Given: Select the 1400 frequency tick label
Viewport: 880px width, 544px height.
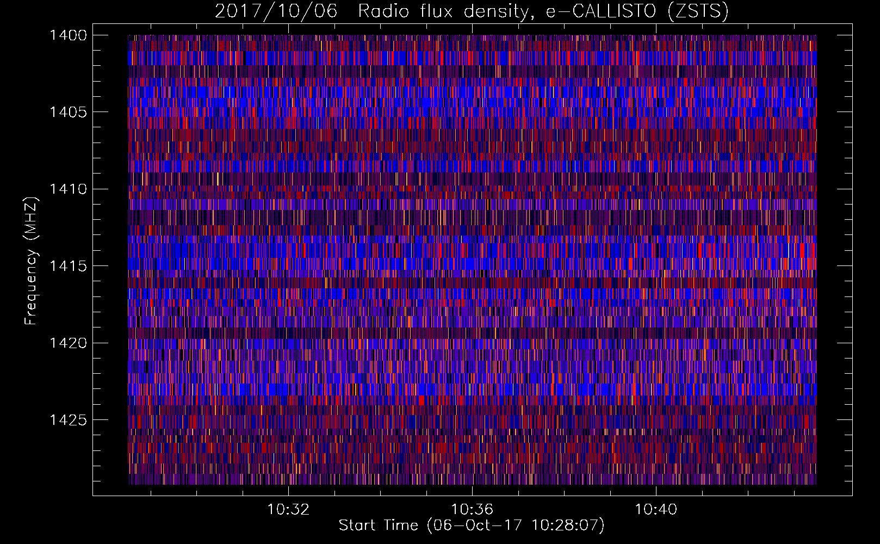Looking at the screenshot, I should [68, 35].
